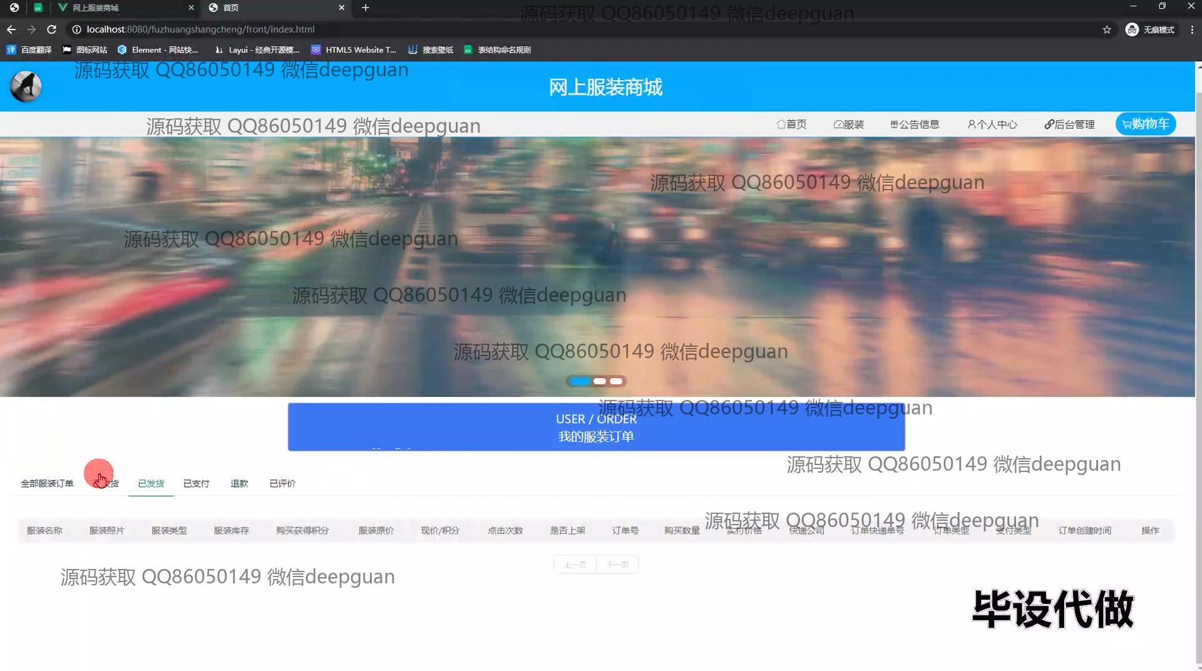
Task: Open 公告信息 announcements
Action: click(x=915, y=125)
